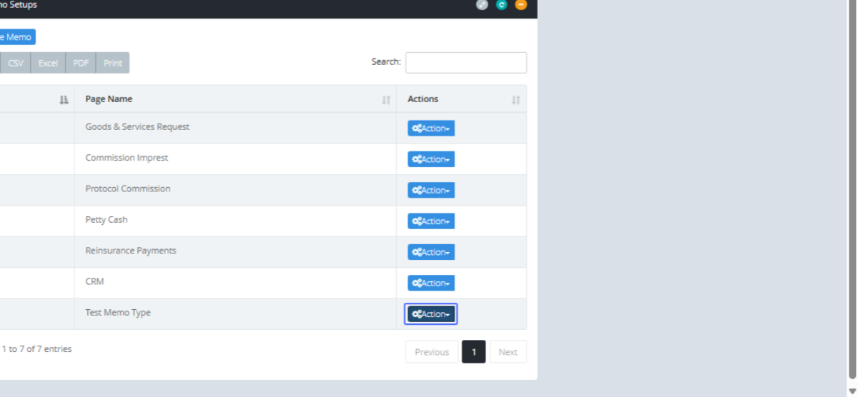The height and width of the screenshot is (397, 858).
Task: Click the table Search input field
Action: point(466,63)
